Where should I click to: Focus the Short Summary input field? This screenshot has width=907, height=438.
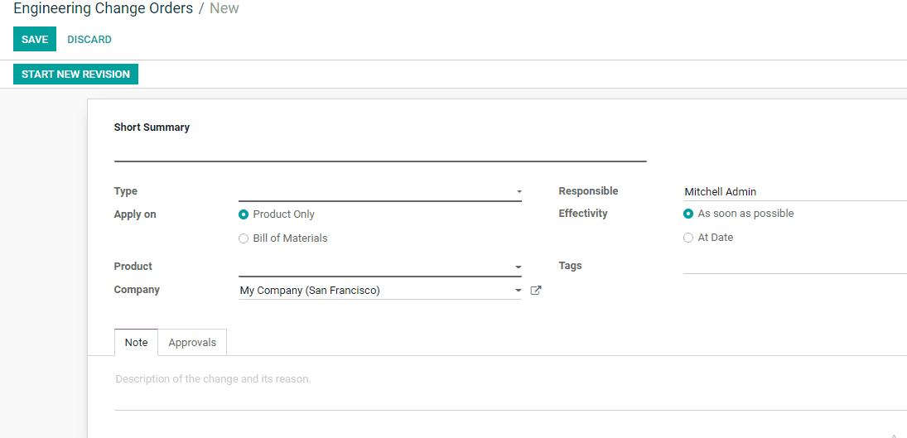click(x=380, y=152)
